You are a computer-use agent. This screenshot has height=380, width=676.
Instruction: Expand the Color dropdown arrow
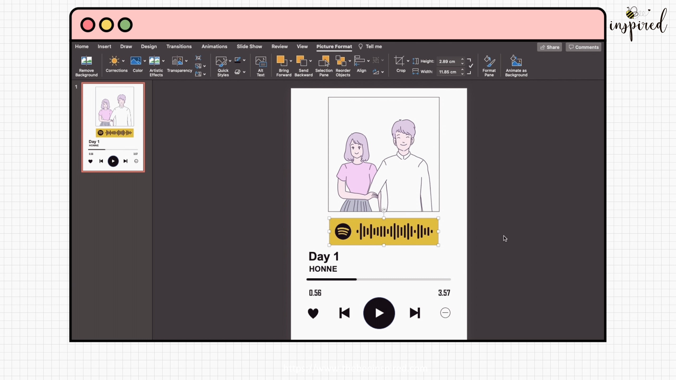coord(145,61)
